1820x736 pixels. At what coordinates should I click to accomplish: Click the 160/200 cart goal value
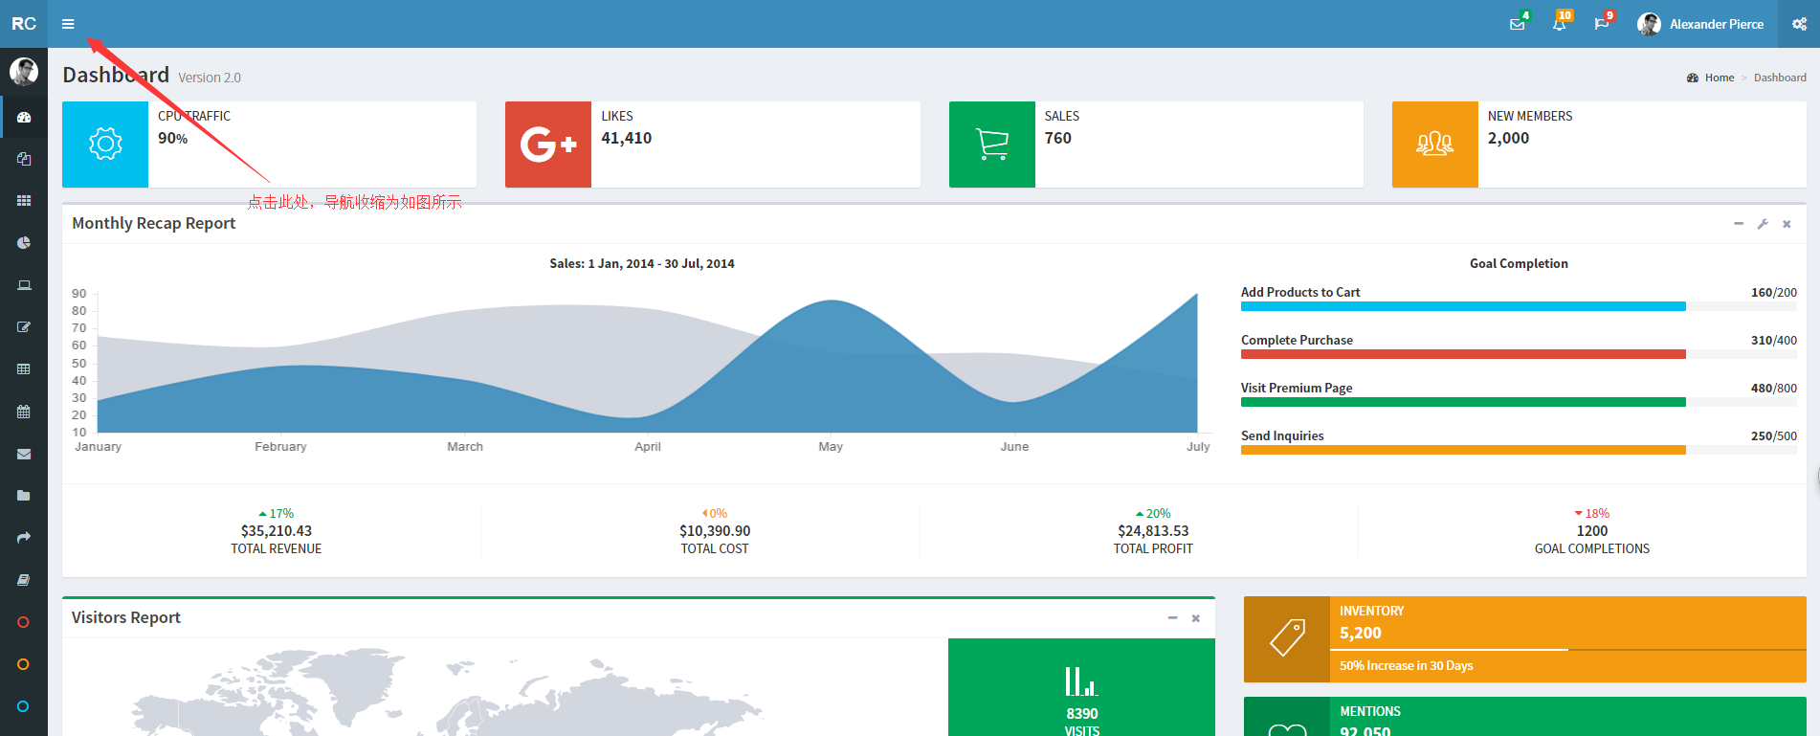(1774, 292)
